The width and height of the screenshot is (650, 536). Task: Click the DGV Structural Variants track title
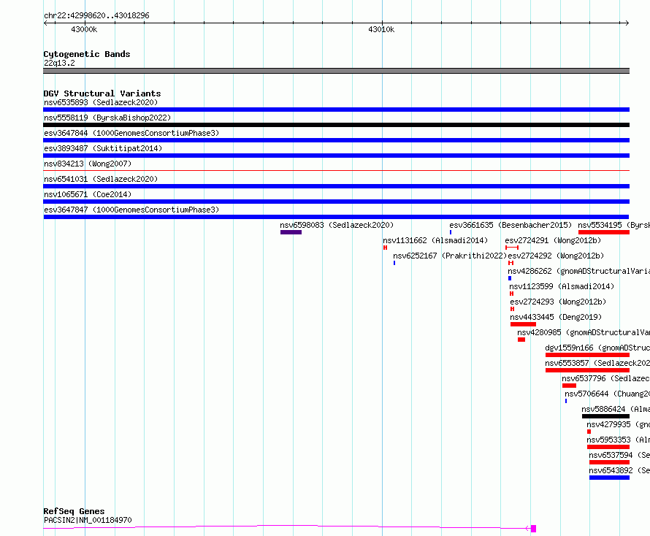pyautogui.click(x=102, y=93)
